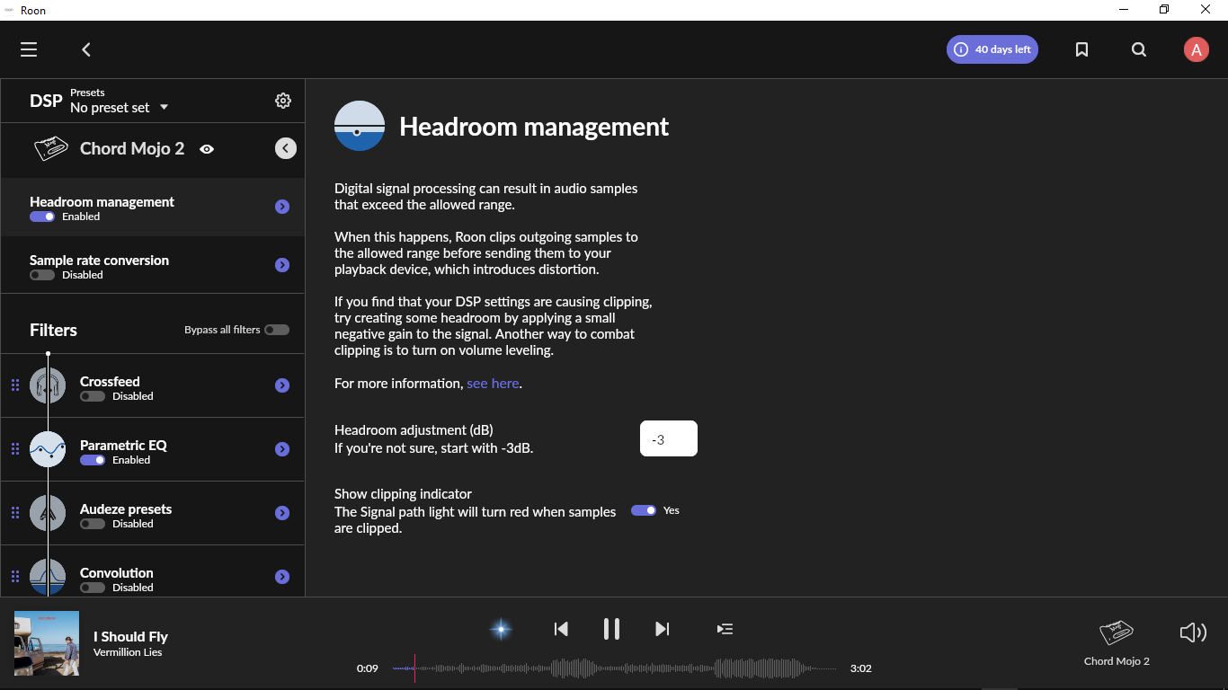Select Headroom management in DSP list
This screenshot has width=1228, height=690.
[153, 208]
